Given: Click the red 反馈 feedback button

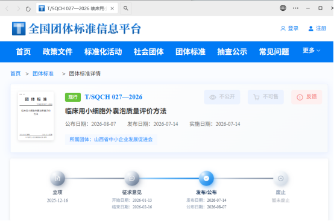Looking at the screenshot, I should tap(307, 97).
